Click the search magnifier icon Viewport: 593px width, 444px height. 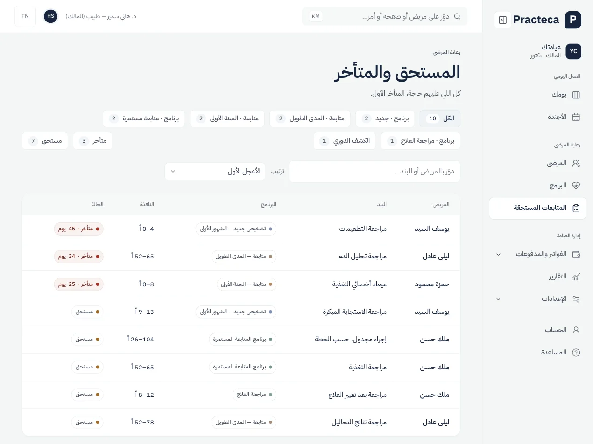click(x=457, y=16)
